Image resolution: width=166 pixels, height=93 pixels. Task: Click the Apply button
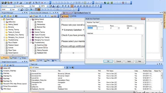[129, 61]
